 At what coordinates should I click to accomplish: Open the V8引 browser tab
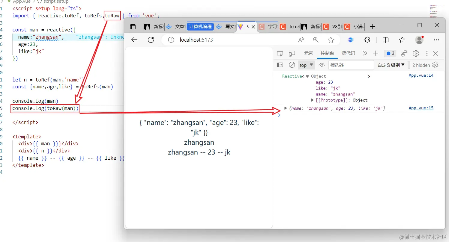[x=332, y=27]
